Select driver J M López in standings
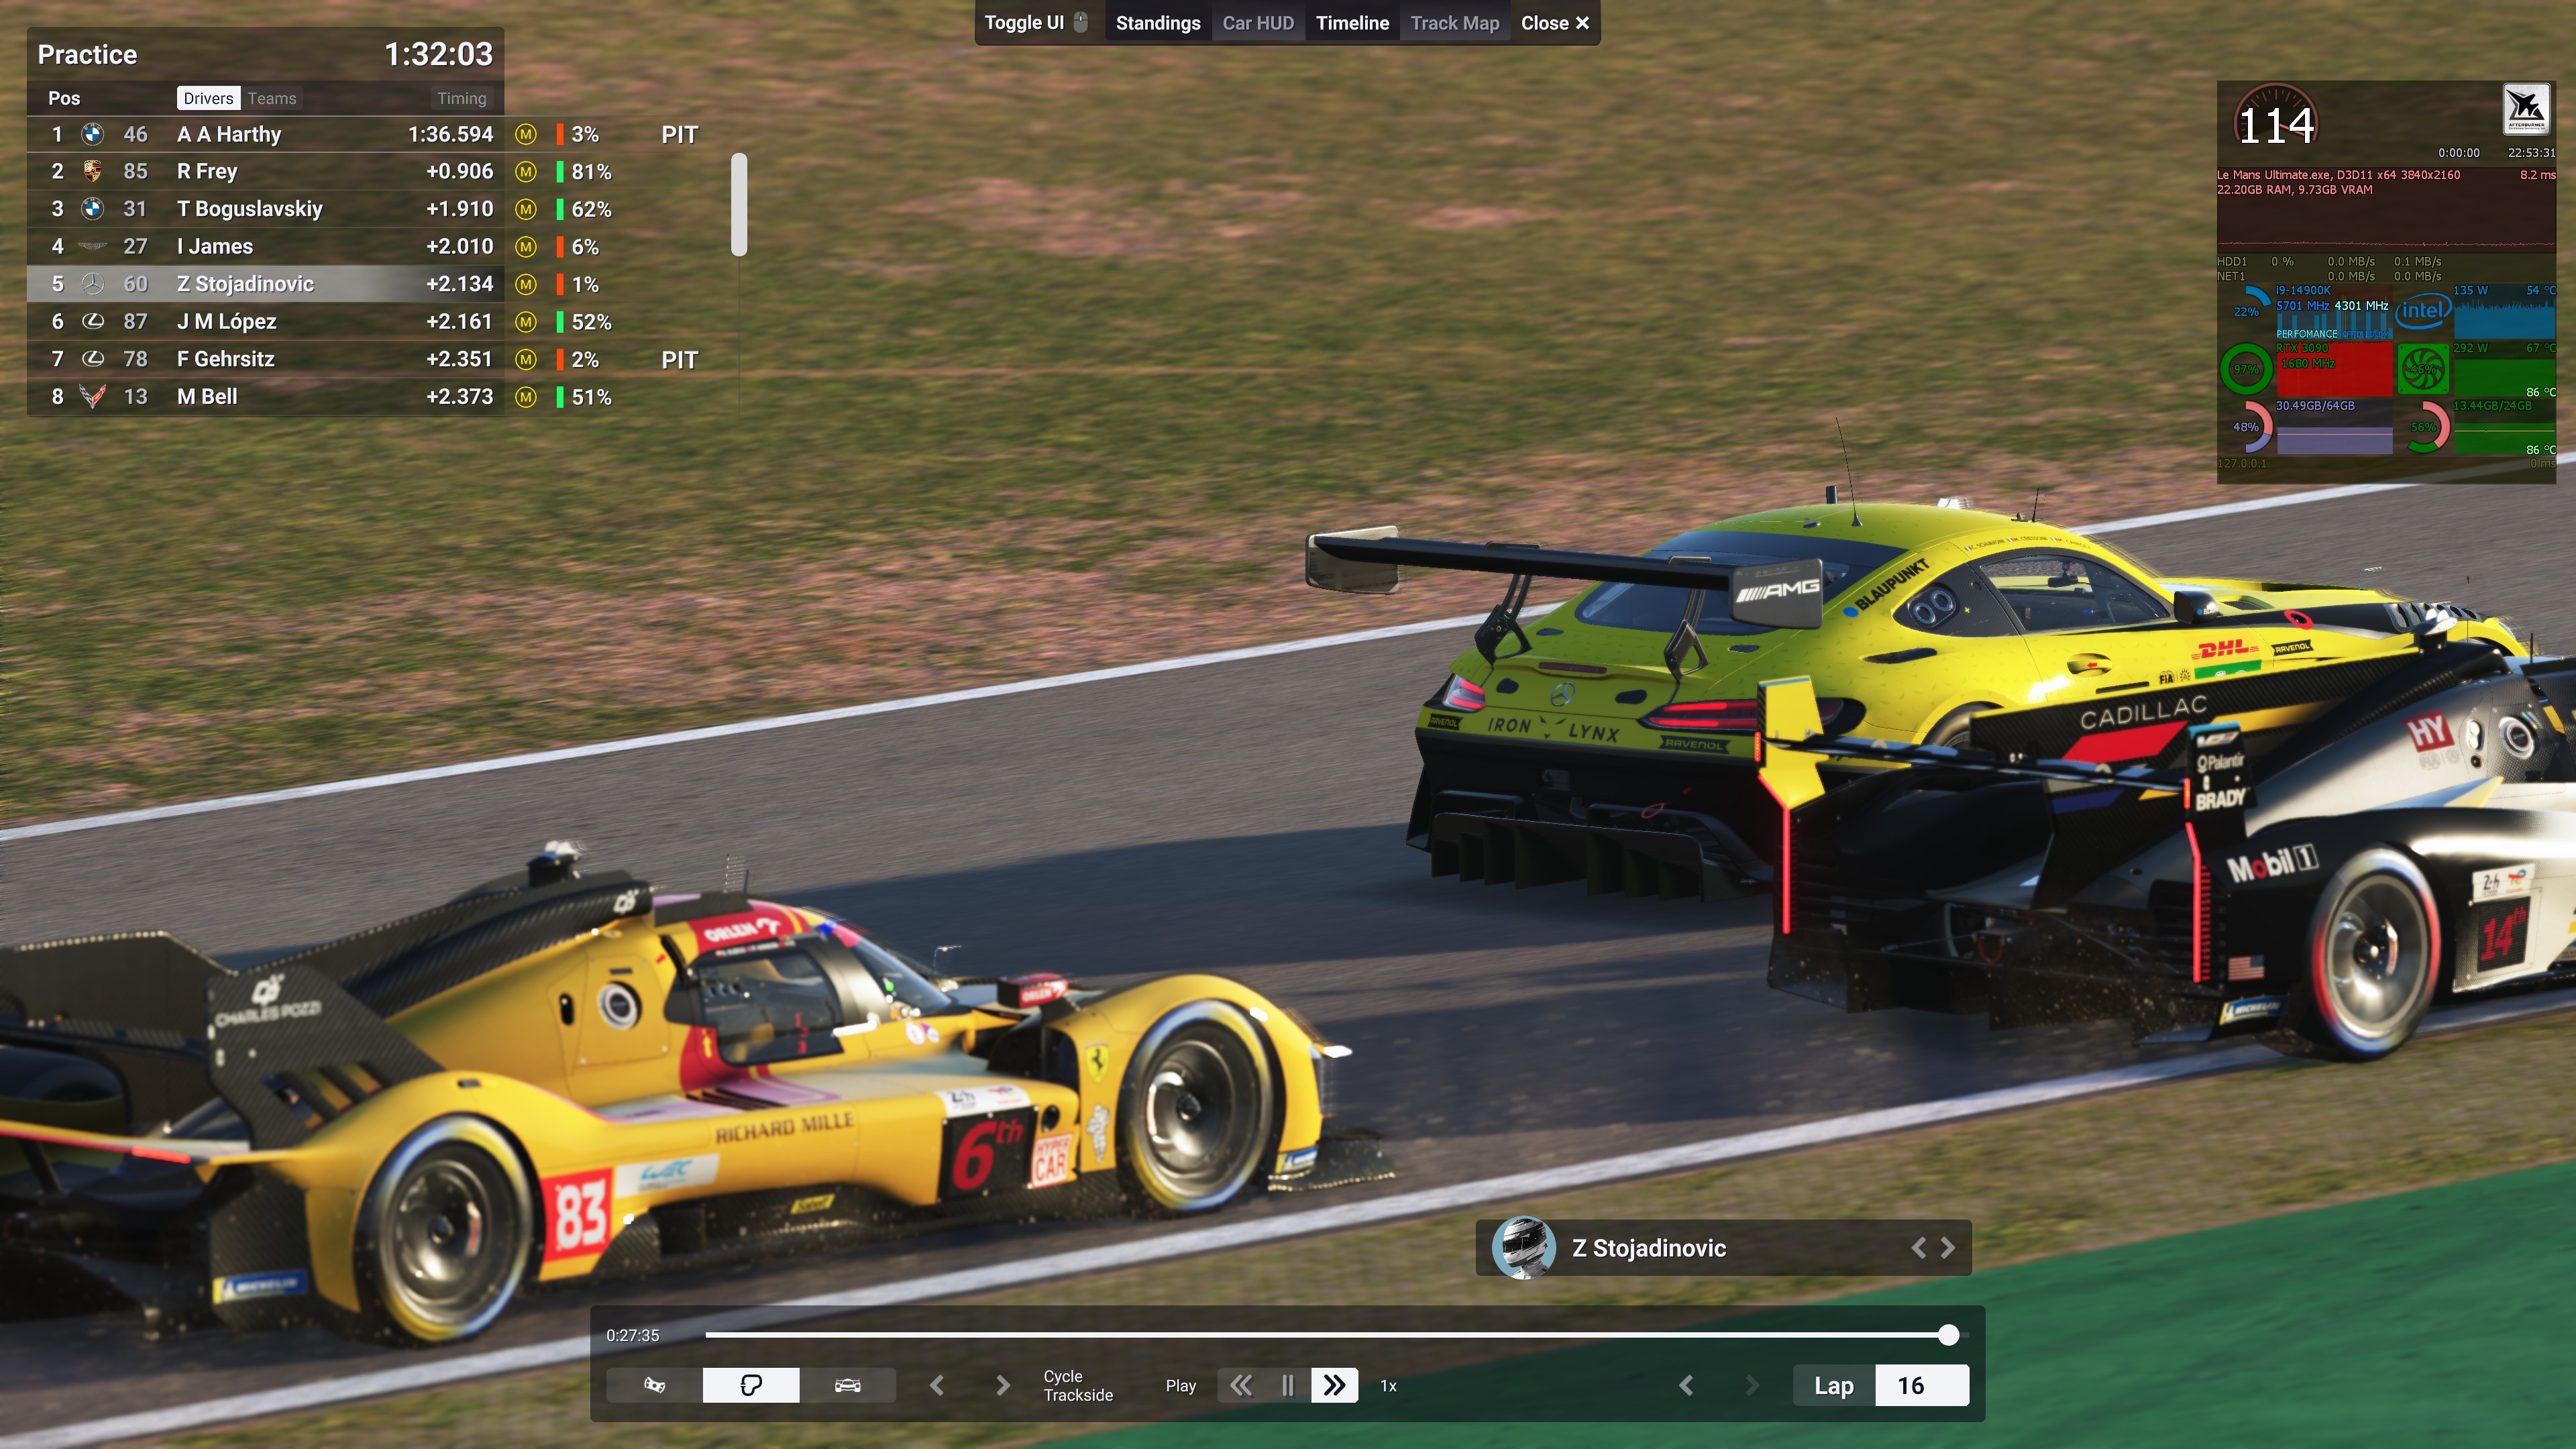 click(227, 321)
